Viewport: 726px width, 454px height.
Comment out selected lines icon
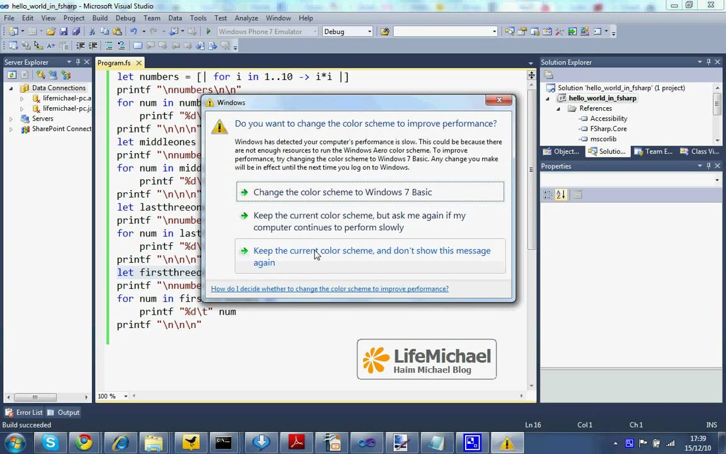108,45
